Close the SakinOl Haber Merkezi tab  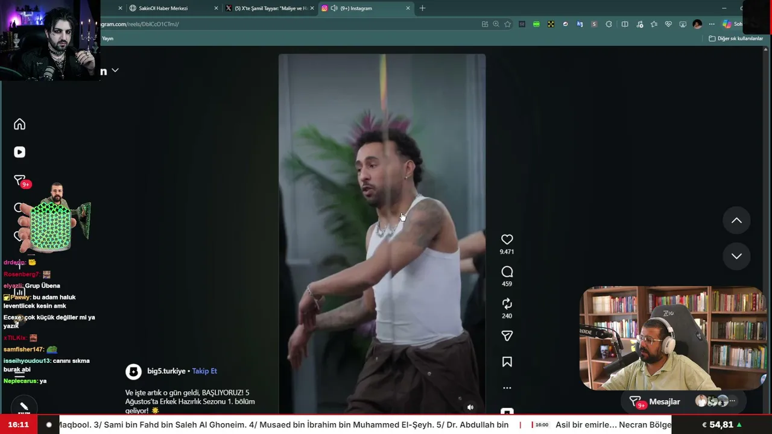click(x=216, y=8)
